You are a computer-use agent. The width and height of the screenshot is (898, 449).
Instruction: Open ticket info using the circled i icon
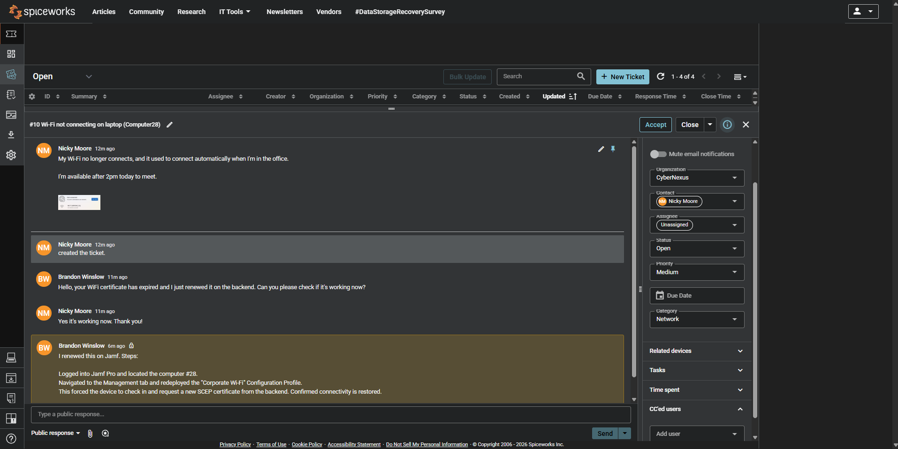(x=727, y=125)
